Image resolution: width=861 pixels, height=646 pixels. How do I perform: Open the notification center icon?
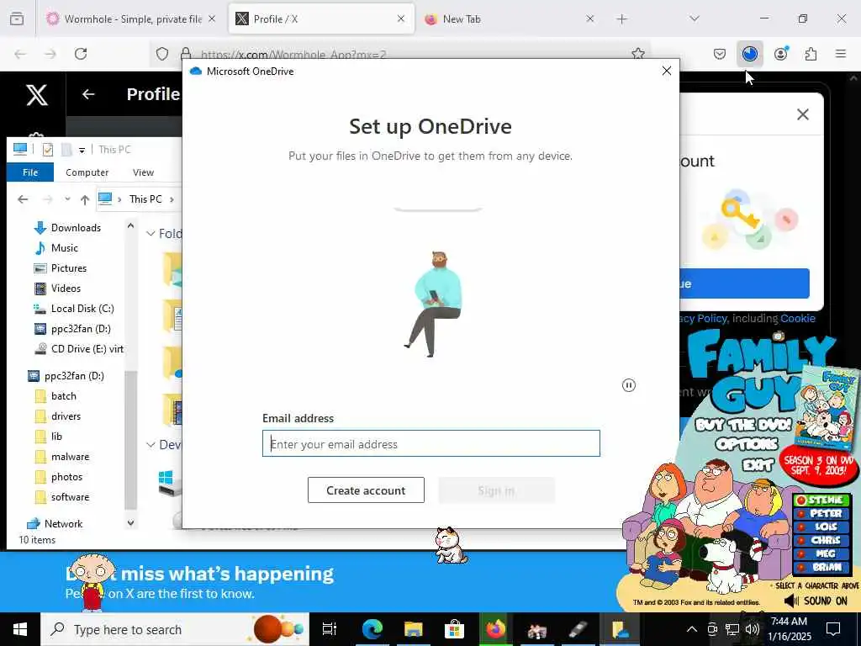pos(833,629)
